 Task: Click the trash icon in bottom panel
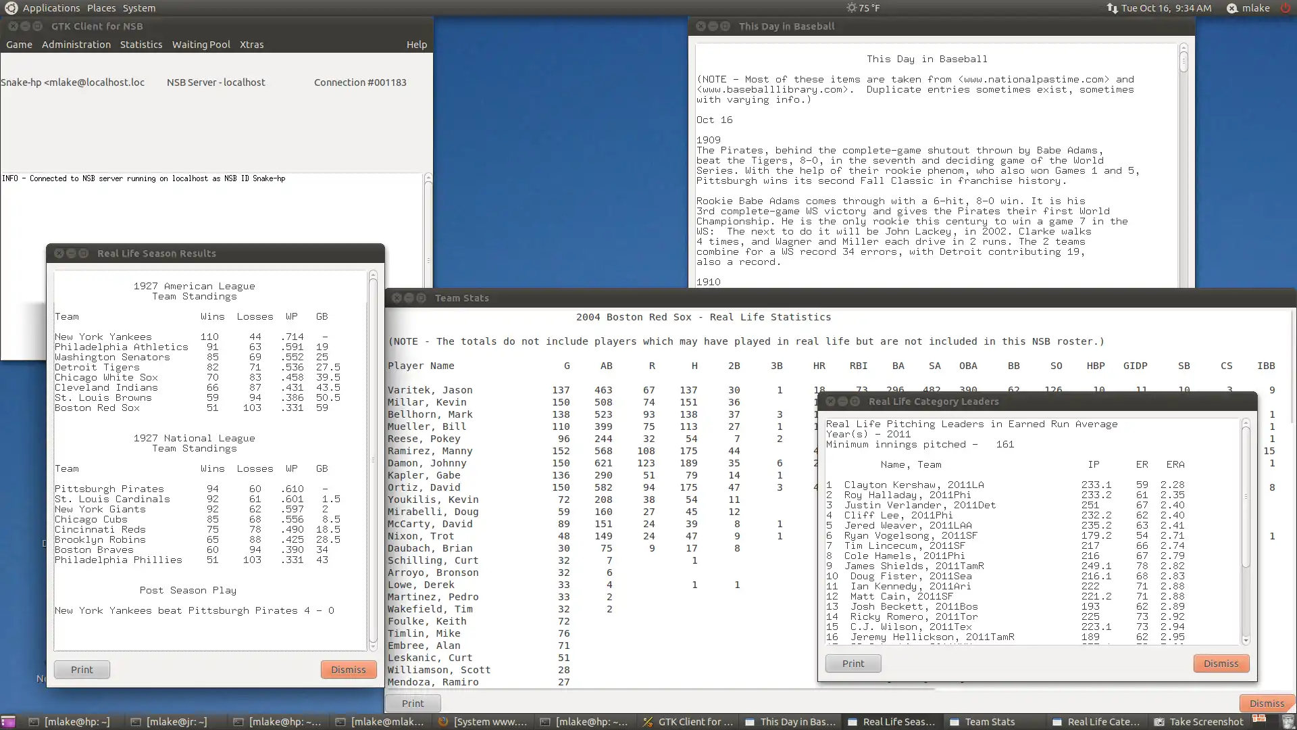point(1288,722)
